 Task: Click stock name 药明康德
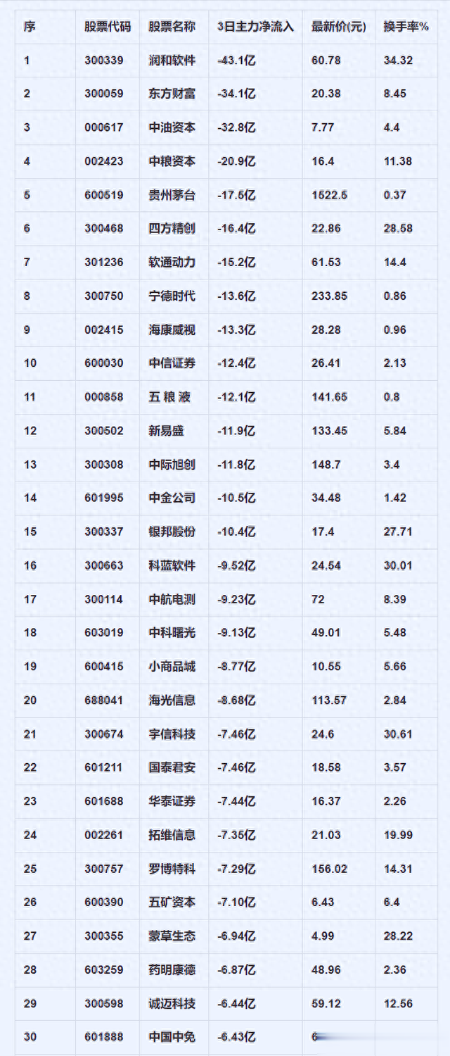(172, 969)
